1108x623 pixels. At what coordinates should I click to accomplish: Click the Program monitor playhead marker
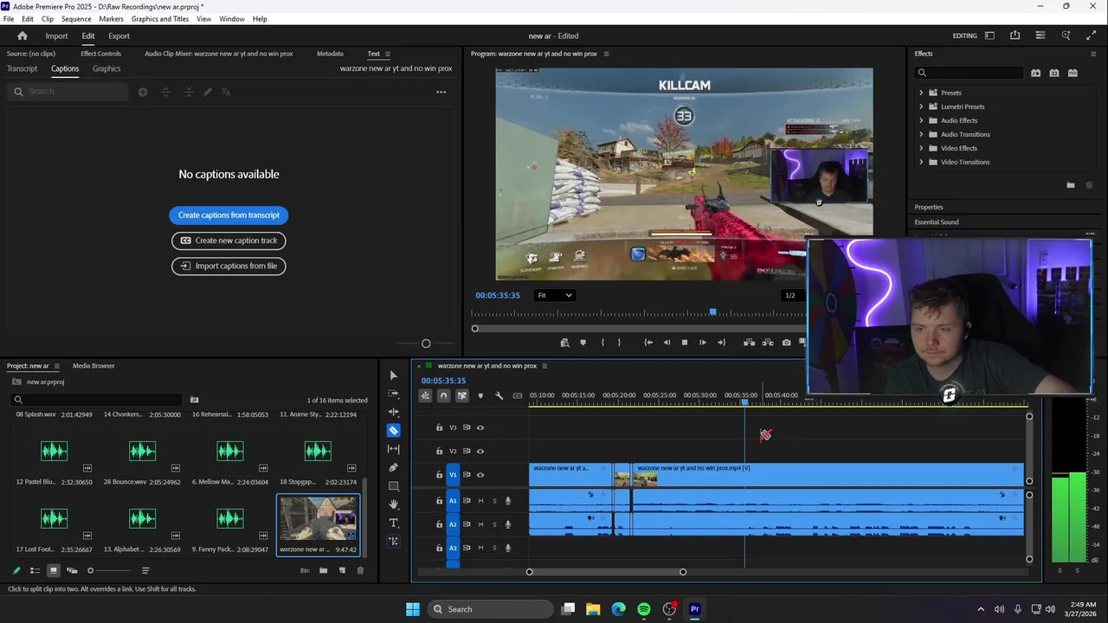713,311
